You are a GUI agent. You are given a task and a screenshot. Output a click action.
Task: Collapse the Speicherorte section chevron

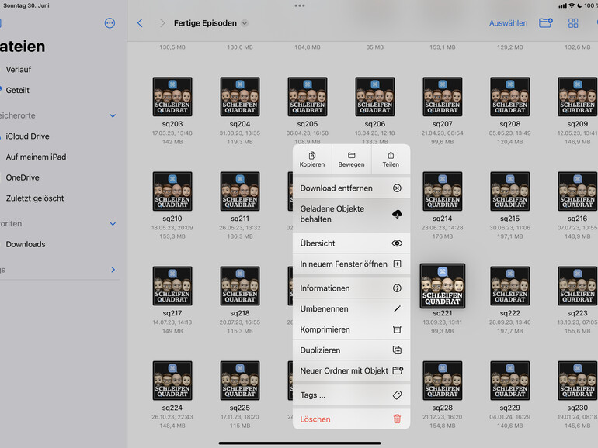pos(113,116)
